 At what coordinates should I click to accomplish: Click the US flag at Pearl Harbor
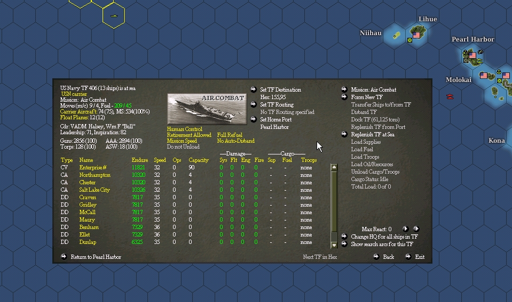tap(472, 55)
